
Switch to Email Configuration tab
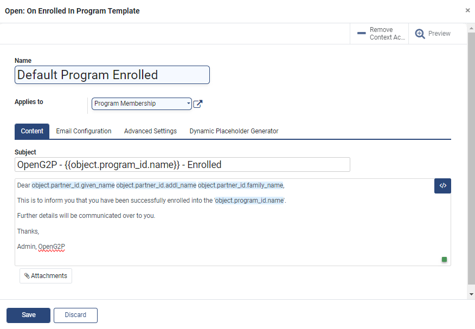[84, 131]
